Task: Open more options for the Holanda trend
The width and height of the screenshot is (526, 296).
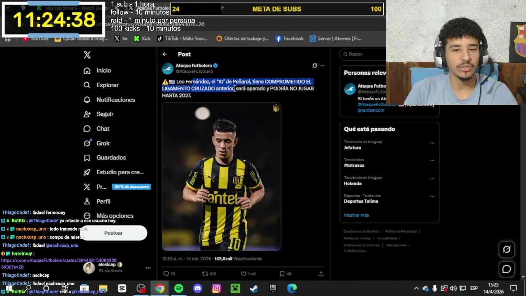Action: 432,179
